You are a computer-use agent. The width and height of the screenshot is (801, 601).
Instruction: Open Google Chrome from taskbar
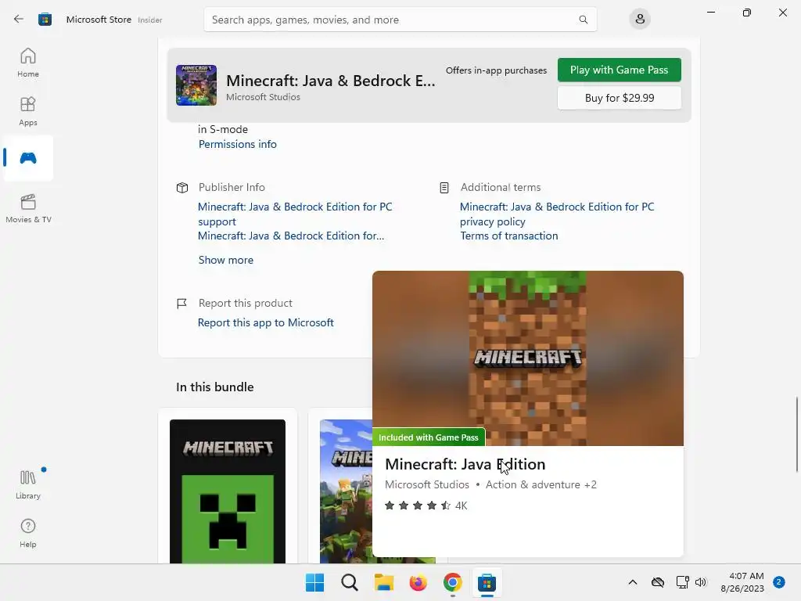coord(453,582)
